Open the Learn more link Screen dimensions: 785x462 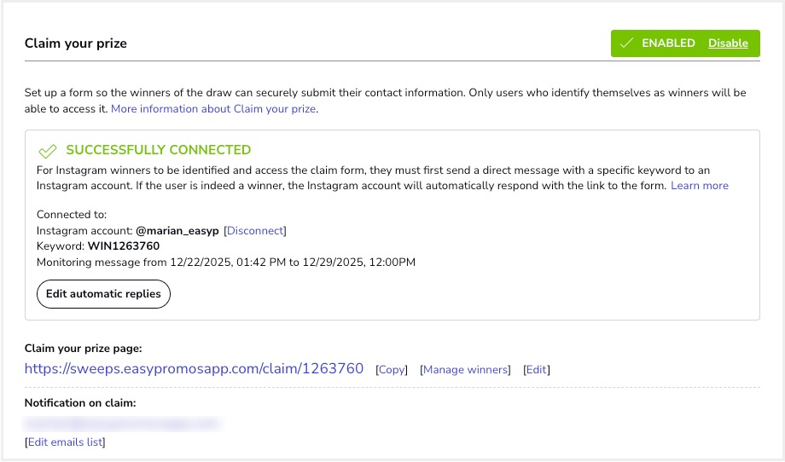(x=699, y=185)
